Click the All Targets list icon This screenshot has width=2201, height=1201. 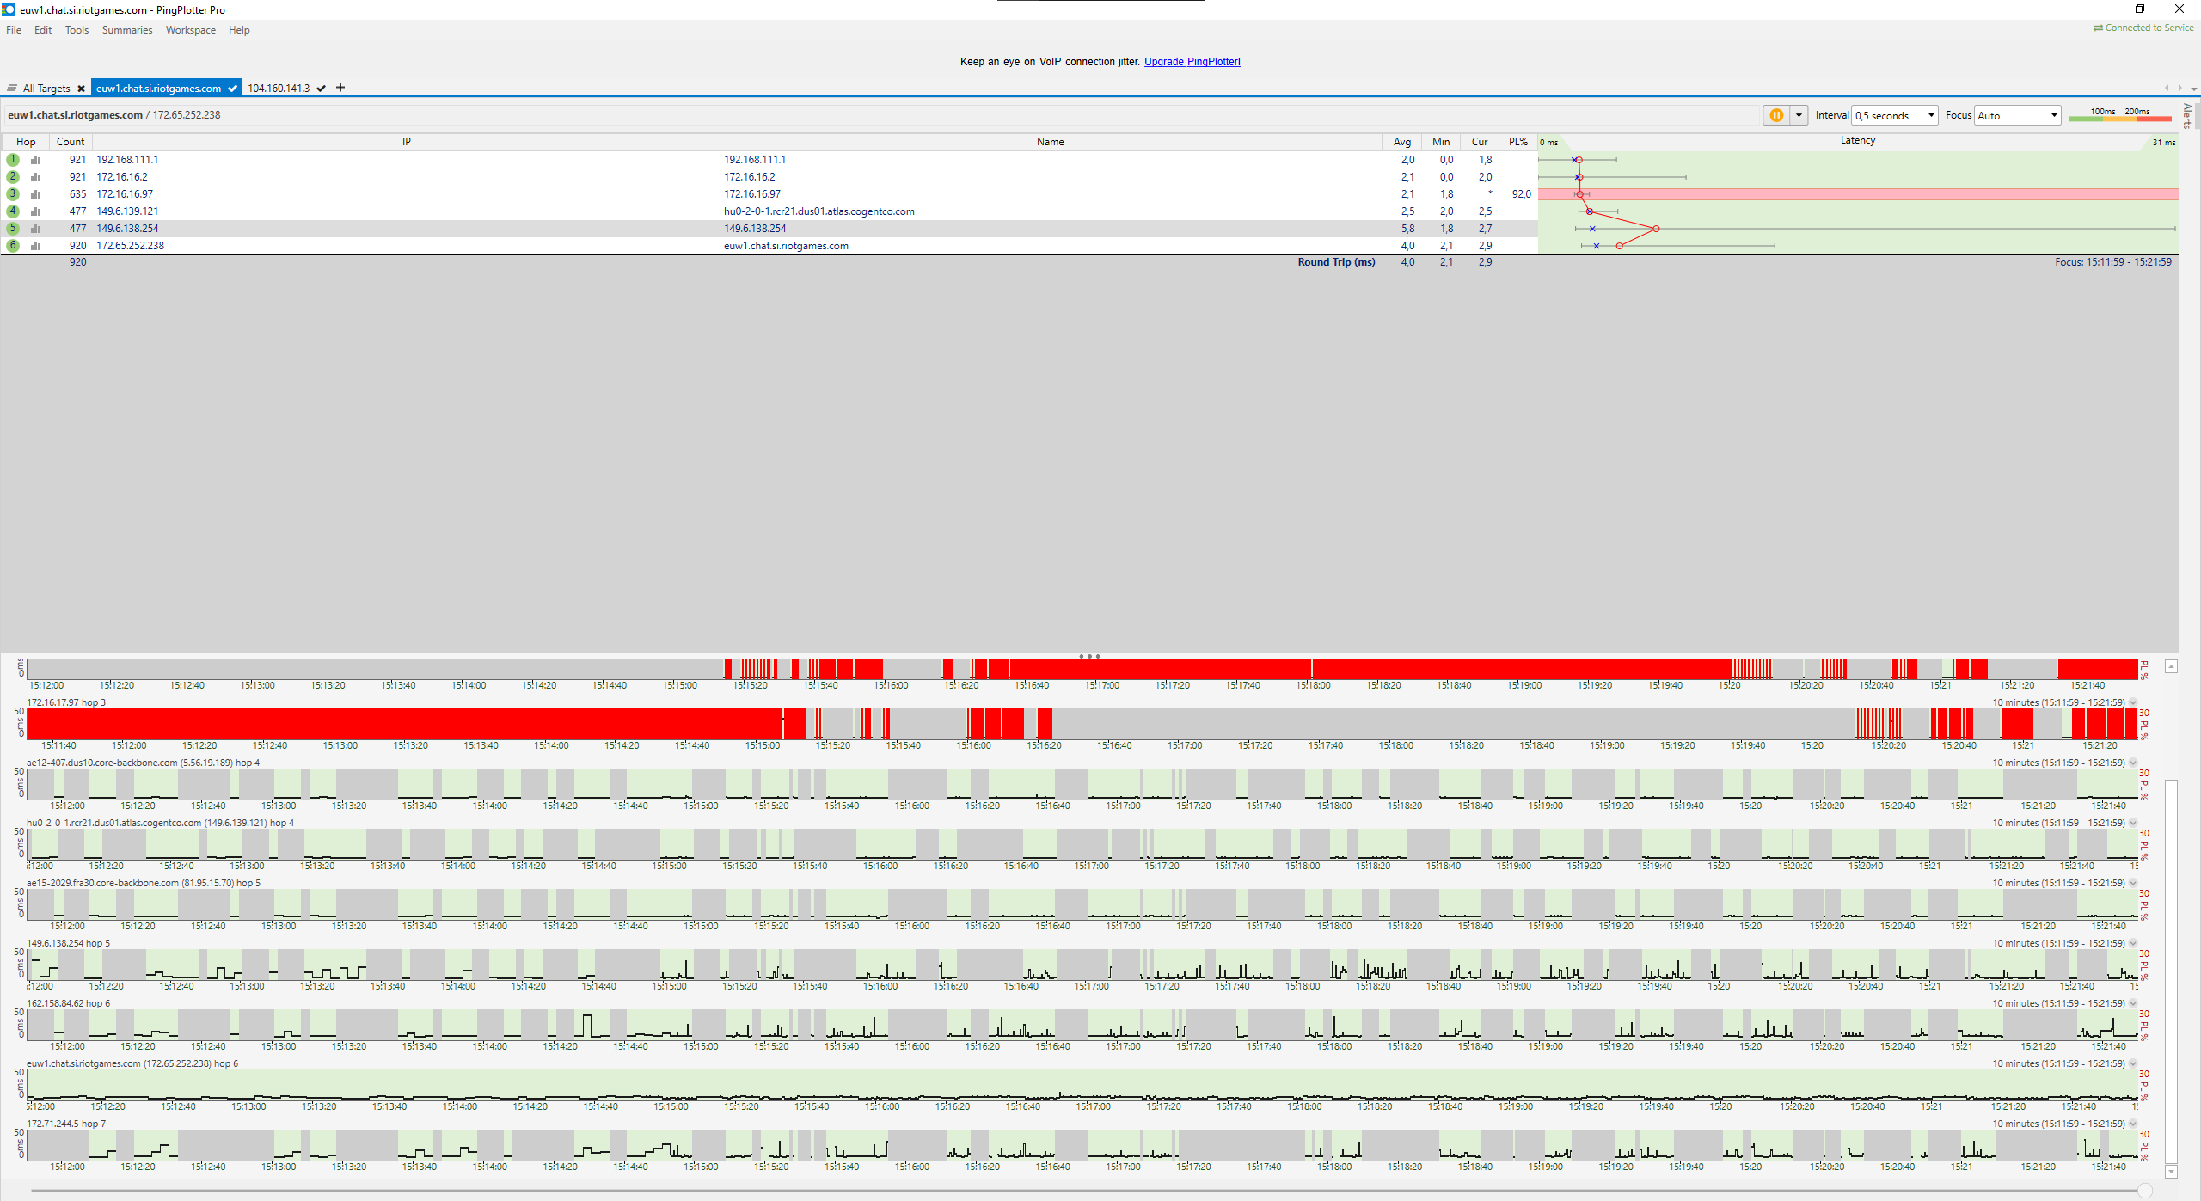click(12, 89)
